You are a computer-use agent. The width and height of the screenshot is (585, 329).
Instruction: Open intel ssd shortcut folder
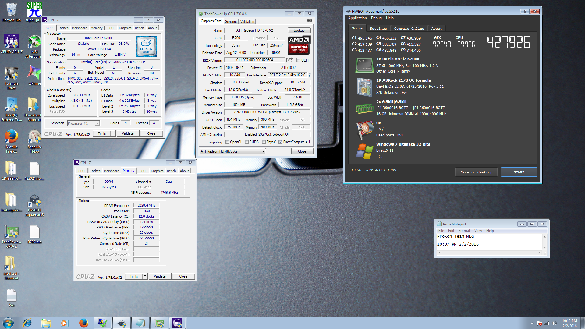11,268
